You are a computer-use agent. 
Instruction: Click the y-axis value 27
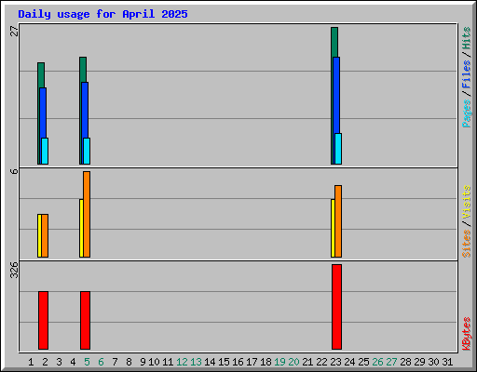click(14, 31)
